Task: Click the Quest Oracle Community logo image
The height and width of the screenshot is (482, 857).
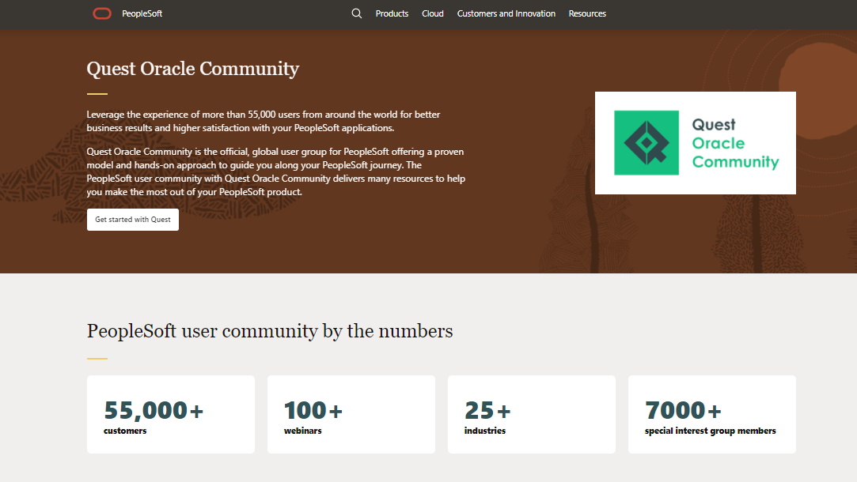Action: coord(696,143)
